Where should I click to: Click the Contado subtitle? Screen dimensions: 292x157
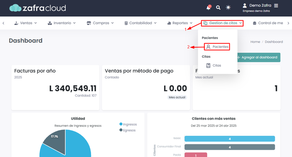tap(112, 77)
